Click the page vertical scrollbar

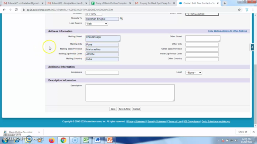click(x=255, y=94)
